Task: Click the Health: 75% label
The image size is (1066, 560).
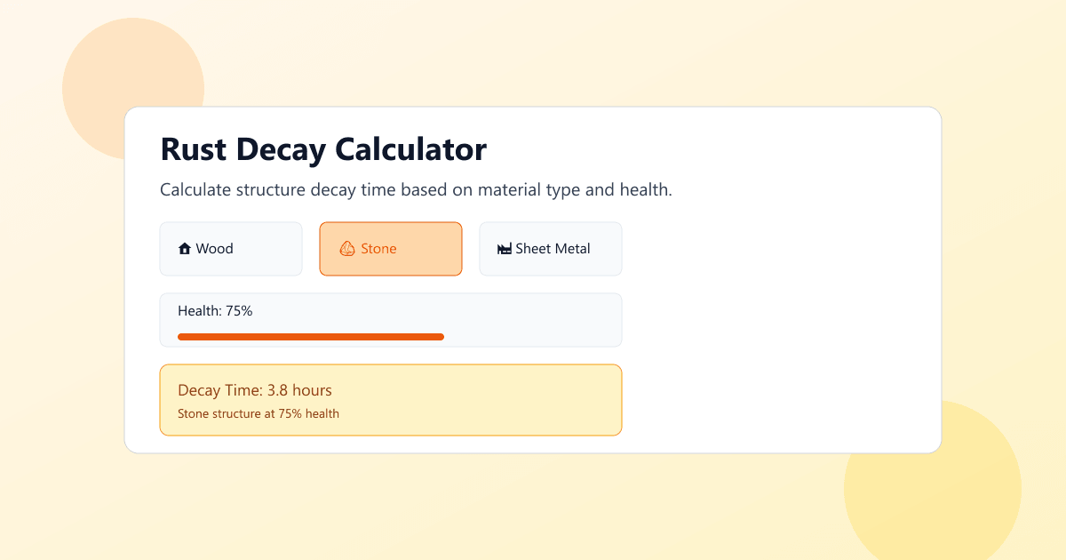Action: coord(214,310)
